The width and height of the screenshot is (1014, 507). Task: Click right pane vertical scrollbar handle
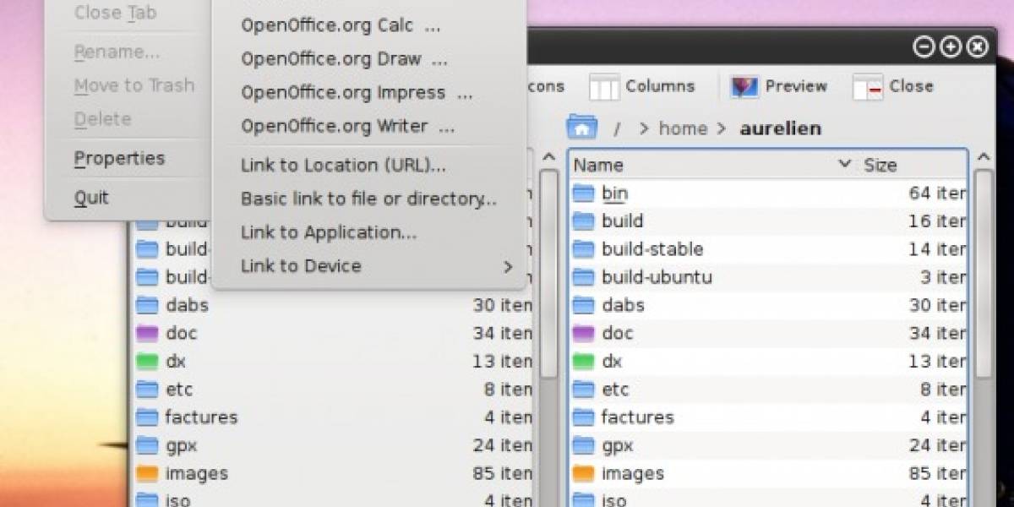984,275
